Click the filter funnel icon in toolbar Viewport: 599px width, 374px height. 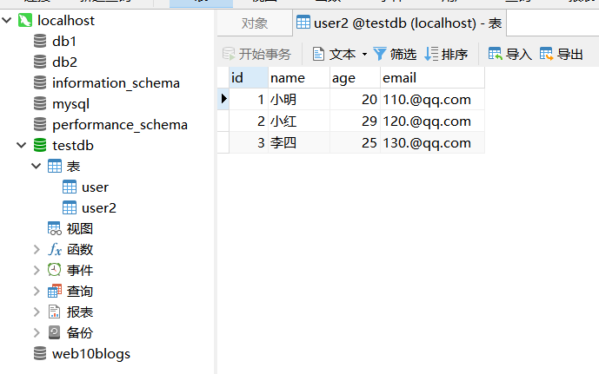(380, 54)
